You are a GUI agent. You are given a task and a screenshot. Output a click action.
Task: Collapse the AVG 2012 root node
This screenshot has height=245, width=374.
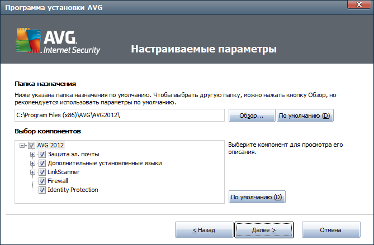(x=22, y=145)
